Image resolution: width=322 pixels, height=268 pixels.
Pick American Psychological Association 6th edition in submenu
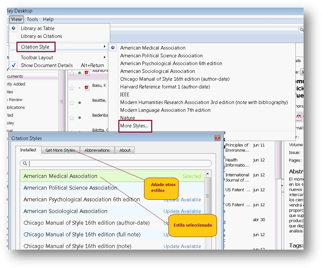(x=171, y=63)
